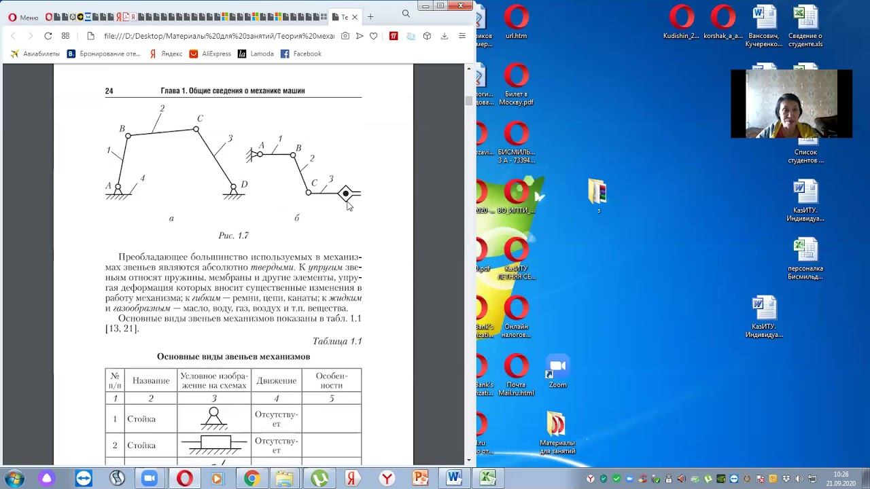
Task: Open the Facebook bookmark
Action: (x=301, y=54)
